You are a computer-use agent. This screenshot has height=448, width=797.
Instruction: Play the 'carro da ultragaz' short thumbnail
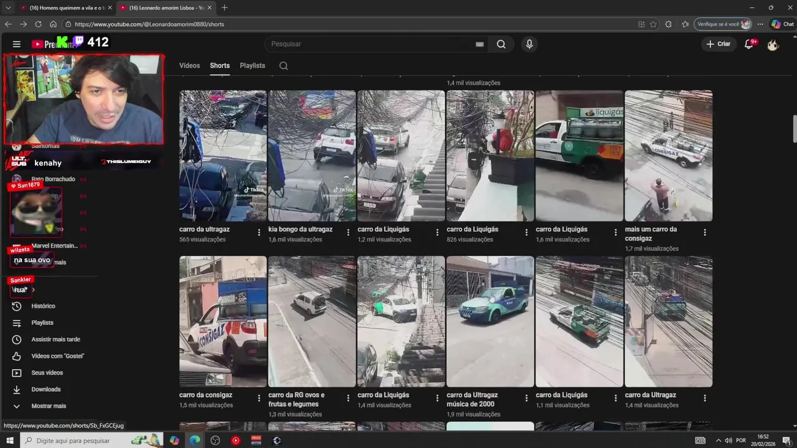click(x=223, y=156)
